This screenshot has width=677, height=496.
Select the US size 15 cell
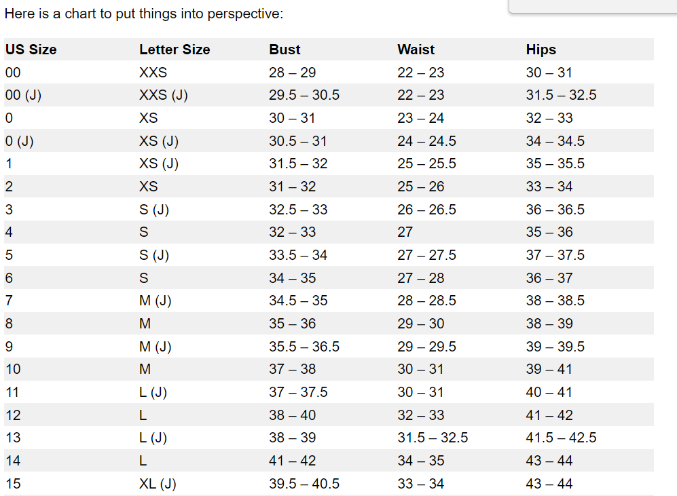click(13, 484)
